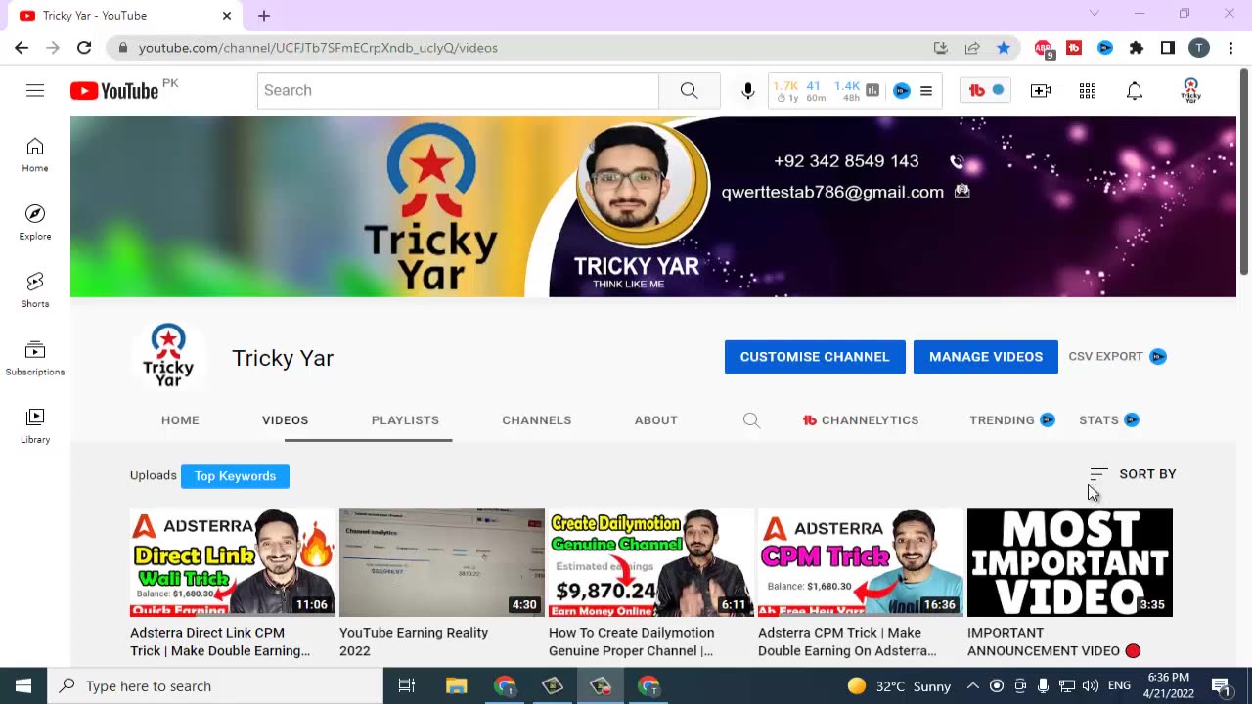The image size is (1252, 704).
Task: Click the vidIQ blue circular logo in the stats bar
Action: (902, 90)
